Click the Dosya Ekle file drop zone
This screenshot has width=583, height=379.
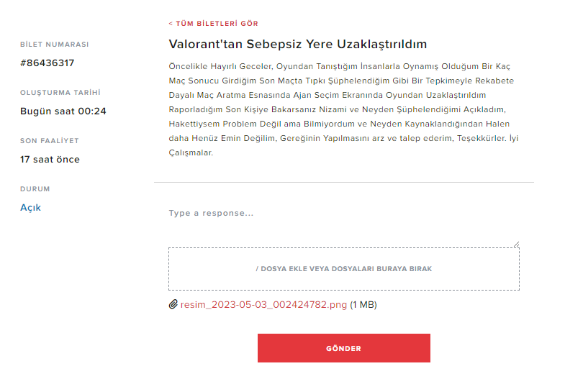click(x=343, y=269)
